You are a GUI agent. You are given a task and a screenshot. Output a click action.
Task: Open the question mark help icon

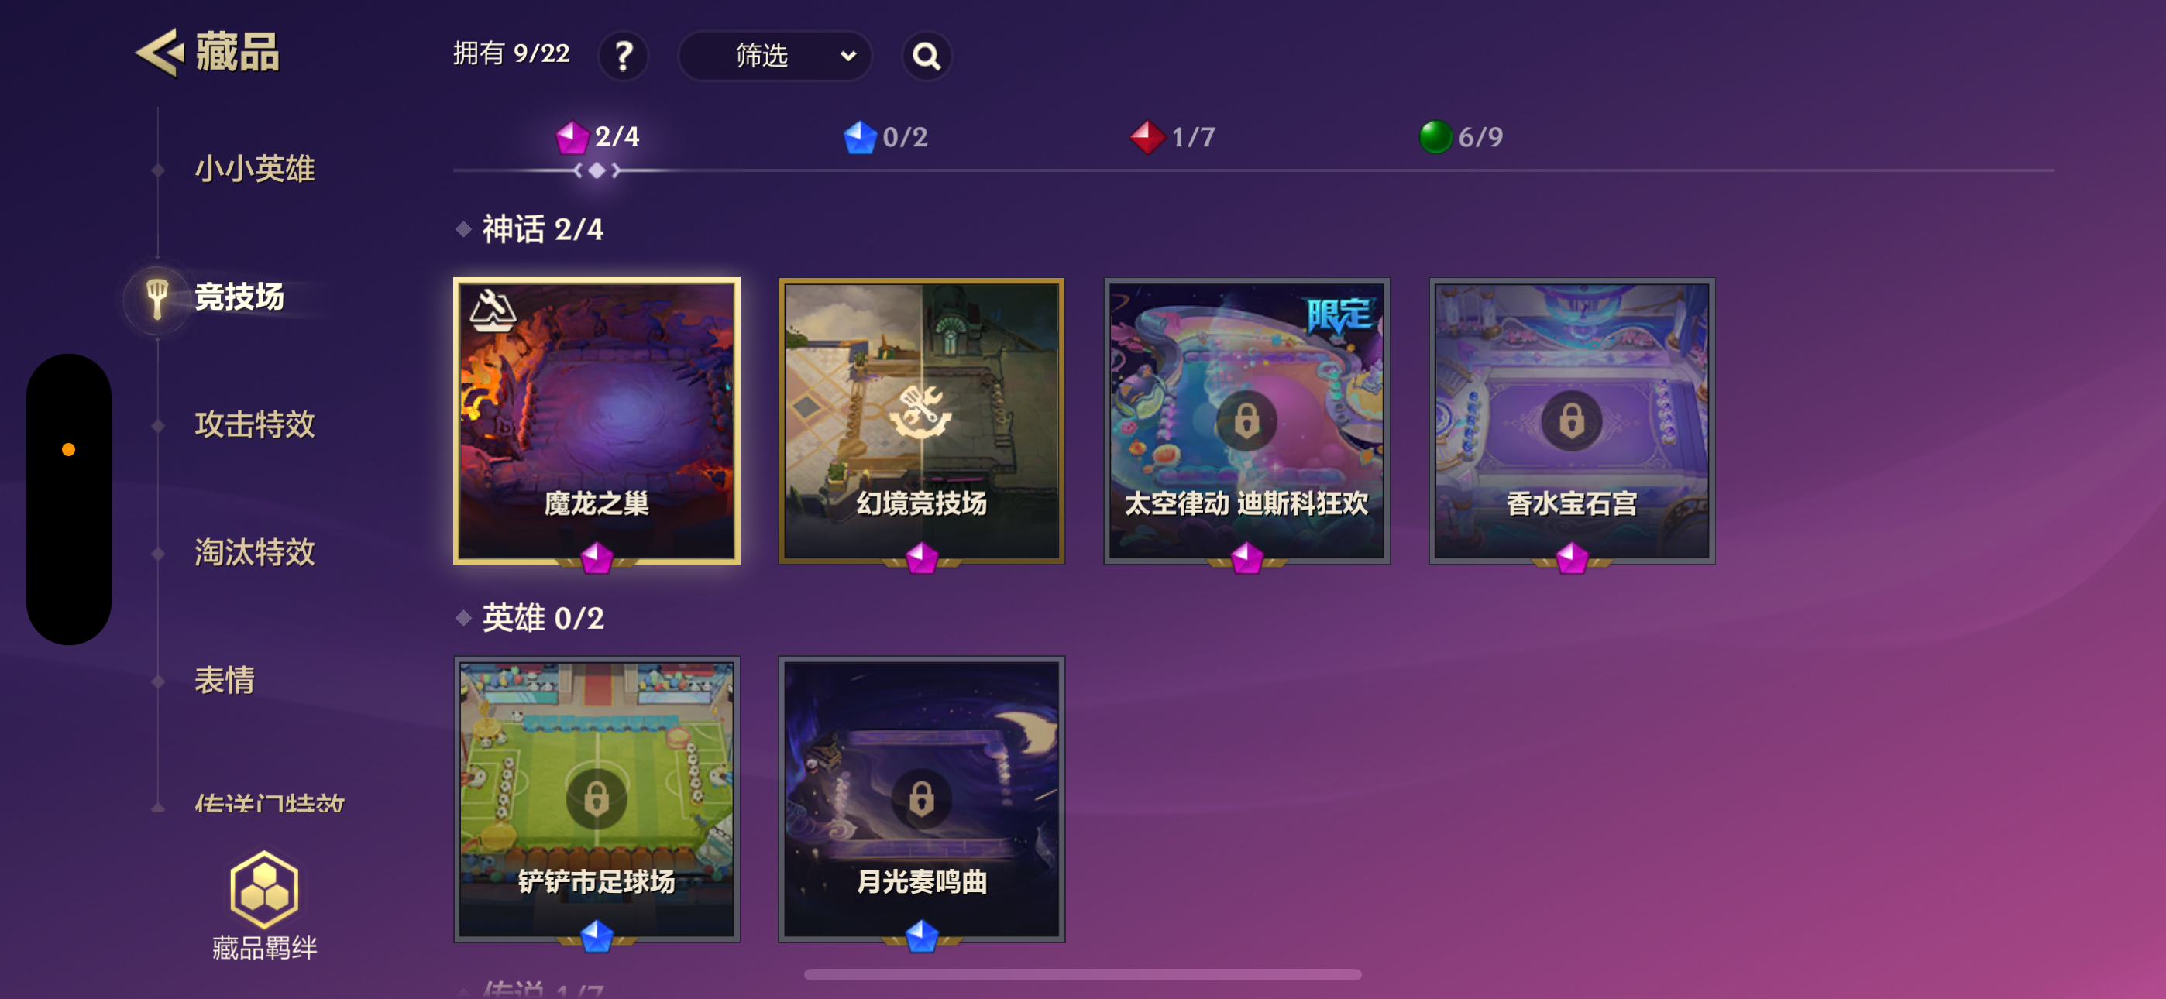(x=623, y=57)
